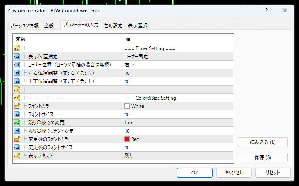Click the integer icon beside コーナー位置 row
Viewport: 299px width, 186px height.
(x=17, y=65)
